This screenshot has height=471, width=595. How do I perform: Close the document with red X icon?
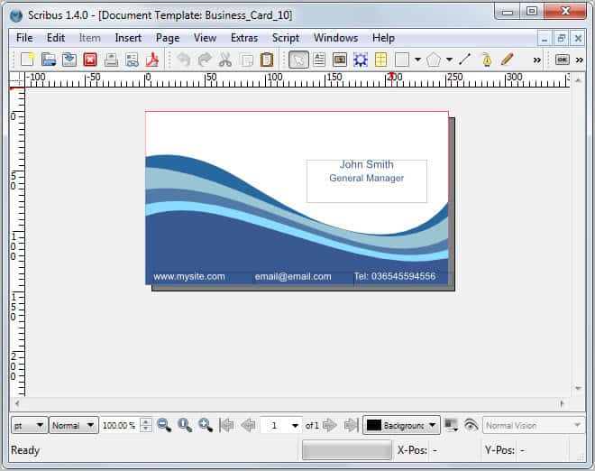click(90, 60)
